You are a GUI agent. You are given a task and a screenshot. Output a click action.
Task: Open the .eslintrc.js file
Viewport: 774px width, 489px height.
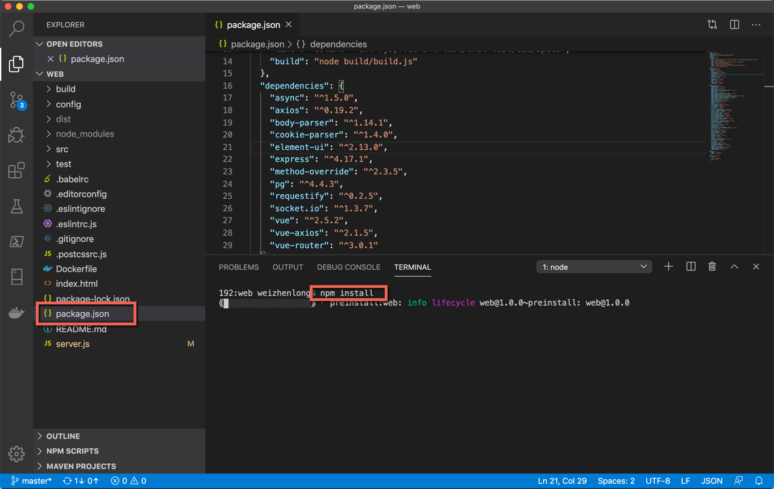point(119,224)
